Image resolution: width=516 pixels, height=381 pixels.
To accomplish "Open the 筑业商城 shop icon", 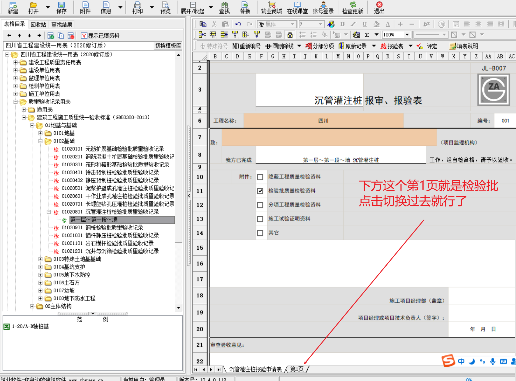I will tap(272, 8).
